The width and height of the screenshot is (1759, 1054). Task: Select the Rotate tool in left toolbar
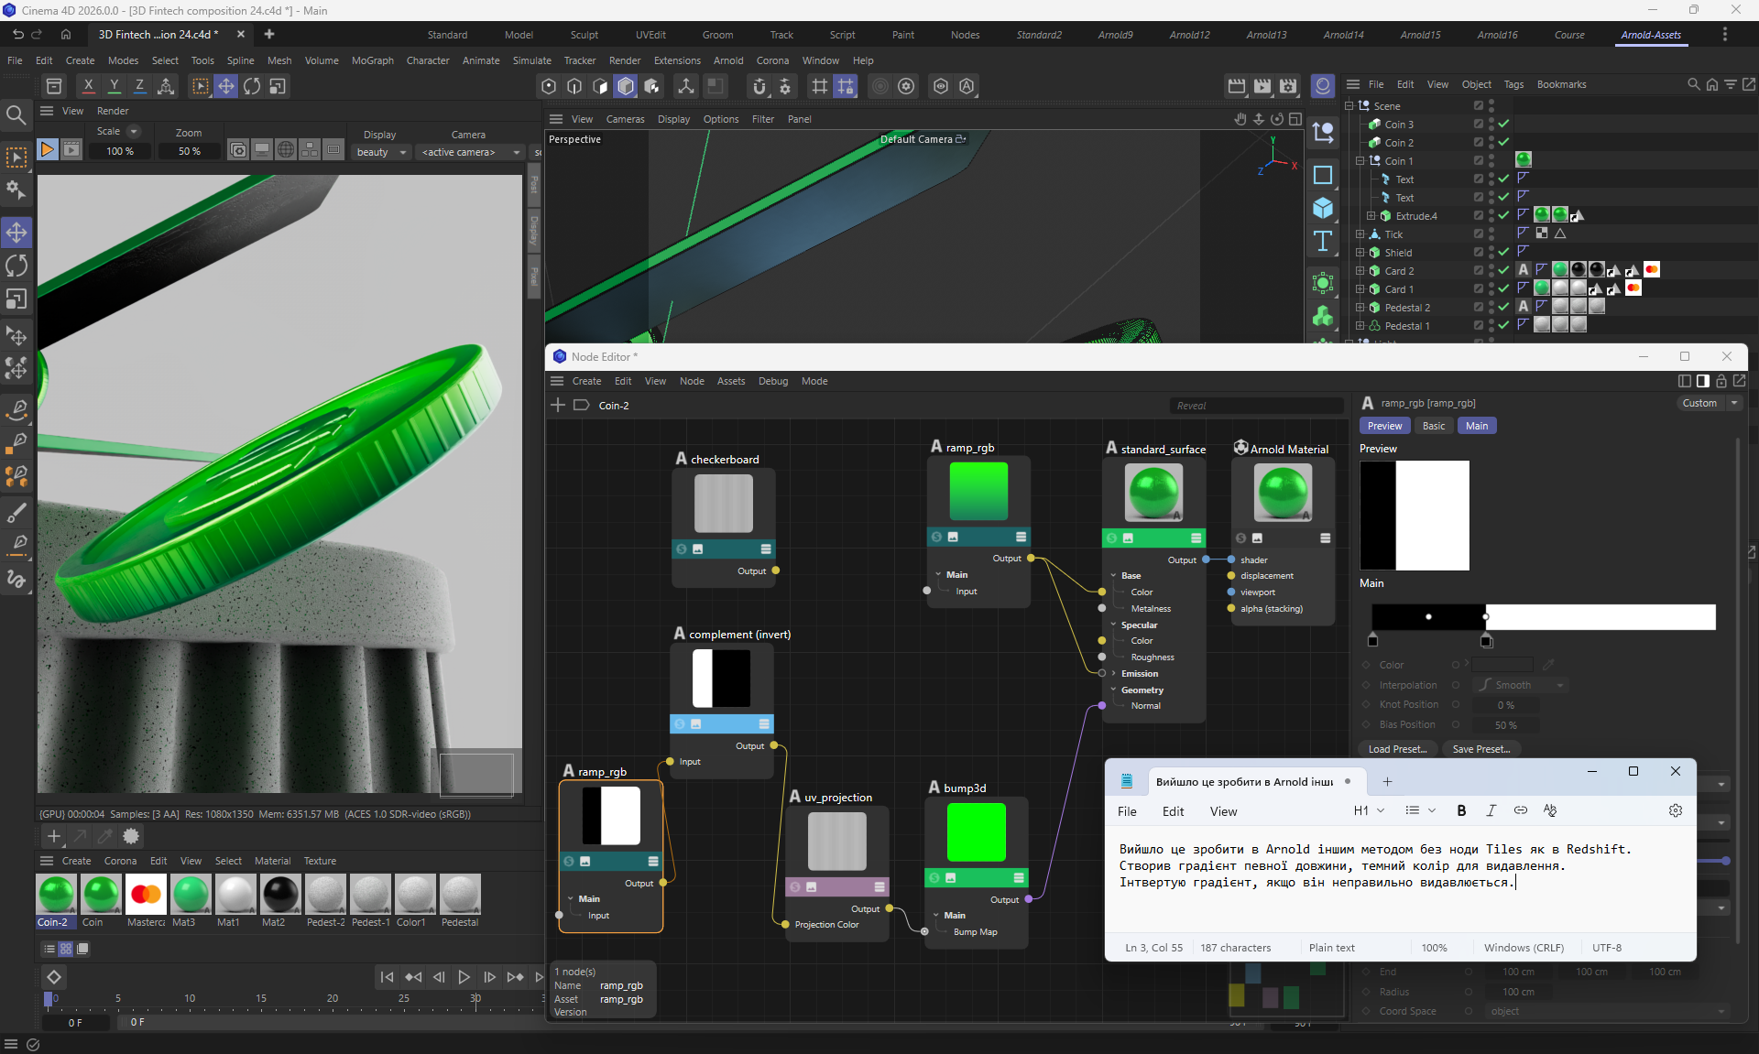(x=16, y=266)
